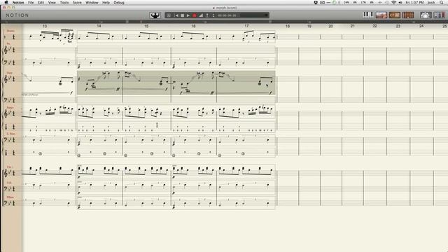The height and width of the screenshot is (252, 448).
Task: Click the measure 21 number
Action: click(353, 26)
